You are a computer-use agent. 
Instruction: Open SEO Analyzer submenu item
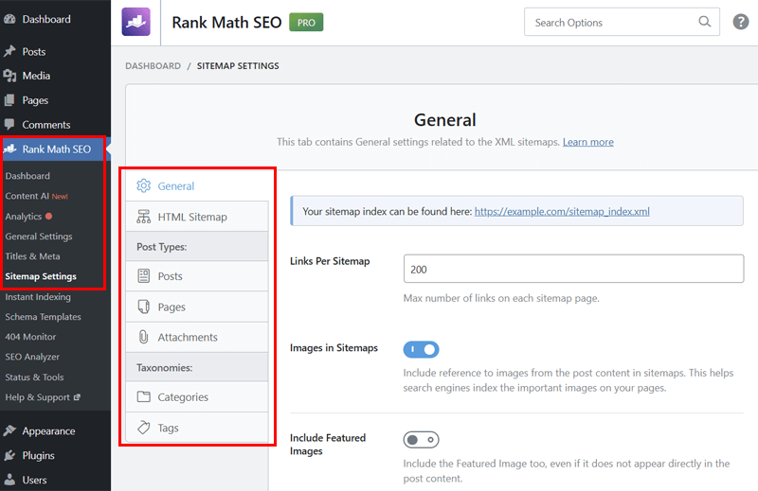tap(32, 357)
